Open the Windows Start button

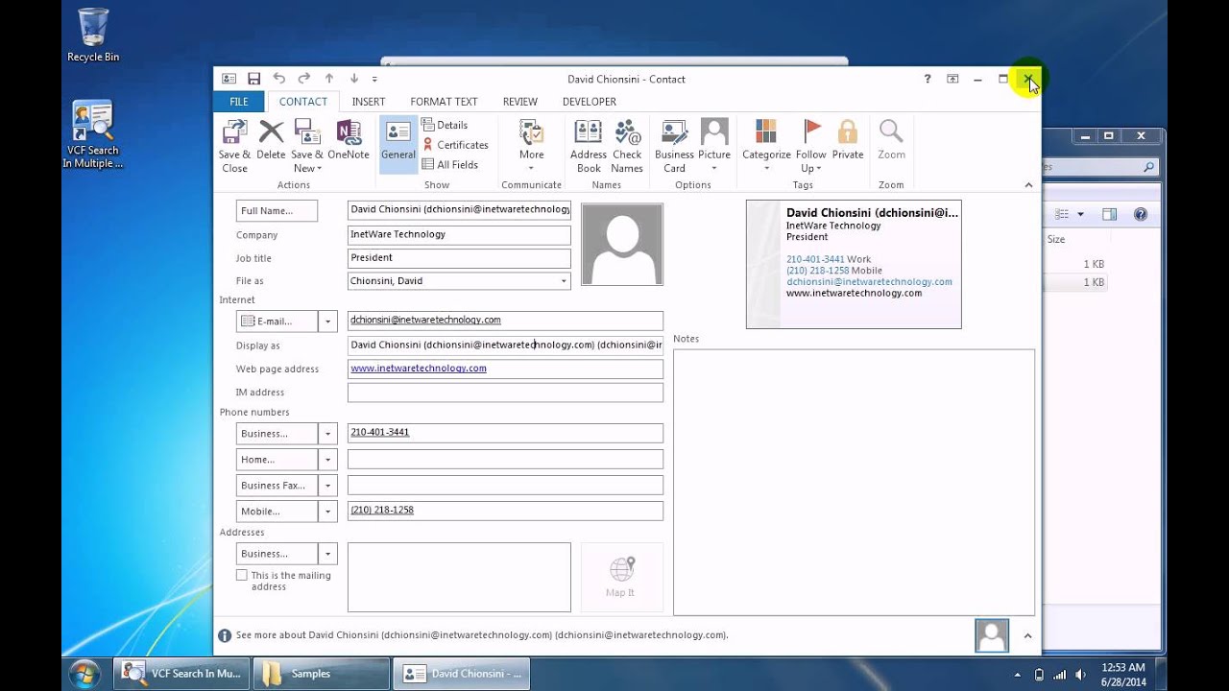[x=84, y=672]
